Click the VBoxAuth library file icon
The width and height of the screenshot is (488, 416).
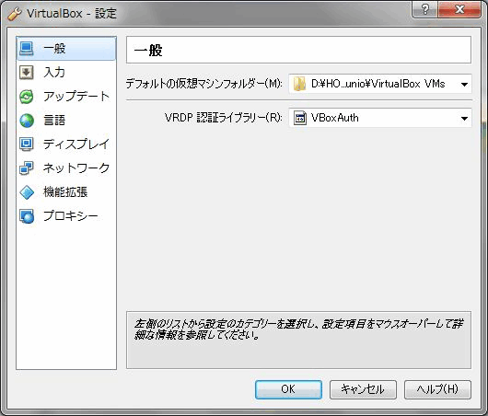click(x=300, y=118)
